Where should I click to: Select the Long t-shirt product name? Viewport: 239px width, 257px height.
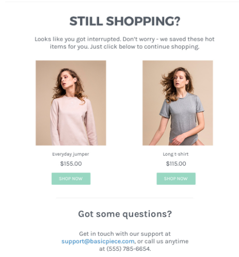coord(176,154)
